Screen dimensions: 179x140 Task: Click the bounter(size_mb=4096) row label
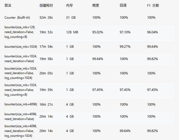pos(21,104)
